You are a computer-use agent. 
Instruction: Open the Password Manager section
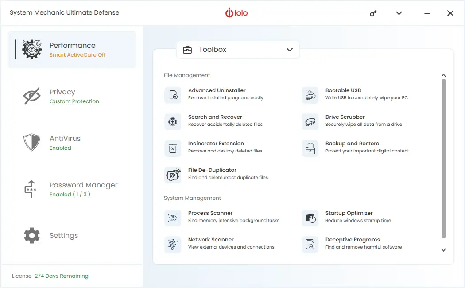pos(83,185)
